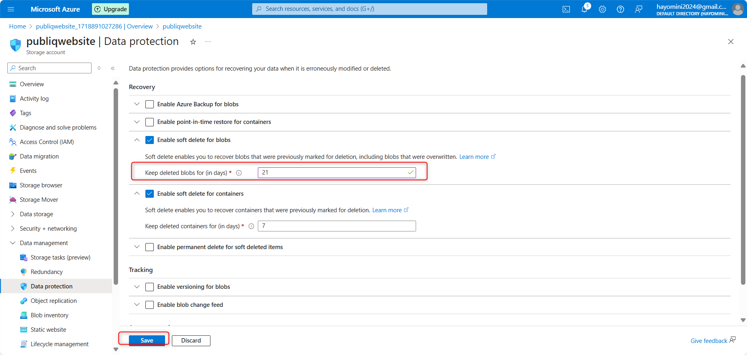Check Enable point-in-time restore for containers
The image size is (747, 355).
(x=149, y=122)
